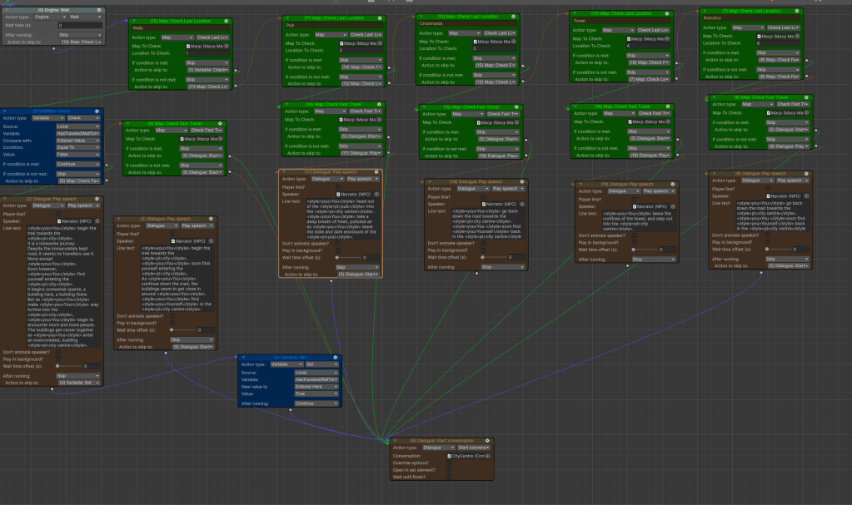The height and width of the screenshot is (505, 852).
Task: Select the Pub node comment label
Action: coord(329,27)
